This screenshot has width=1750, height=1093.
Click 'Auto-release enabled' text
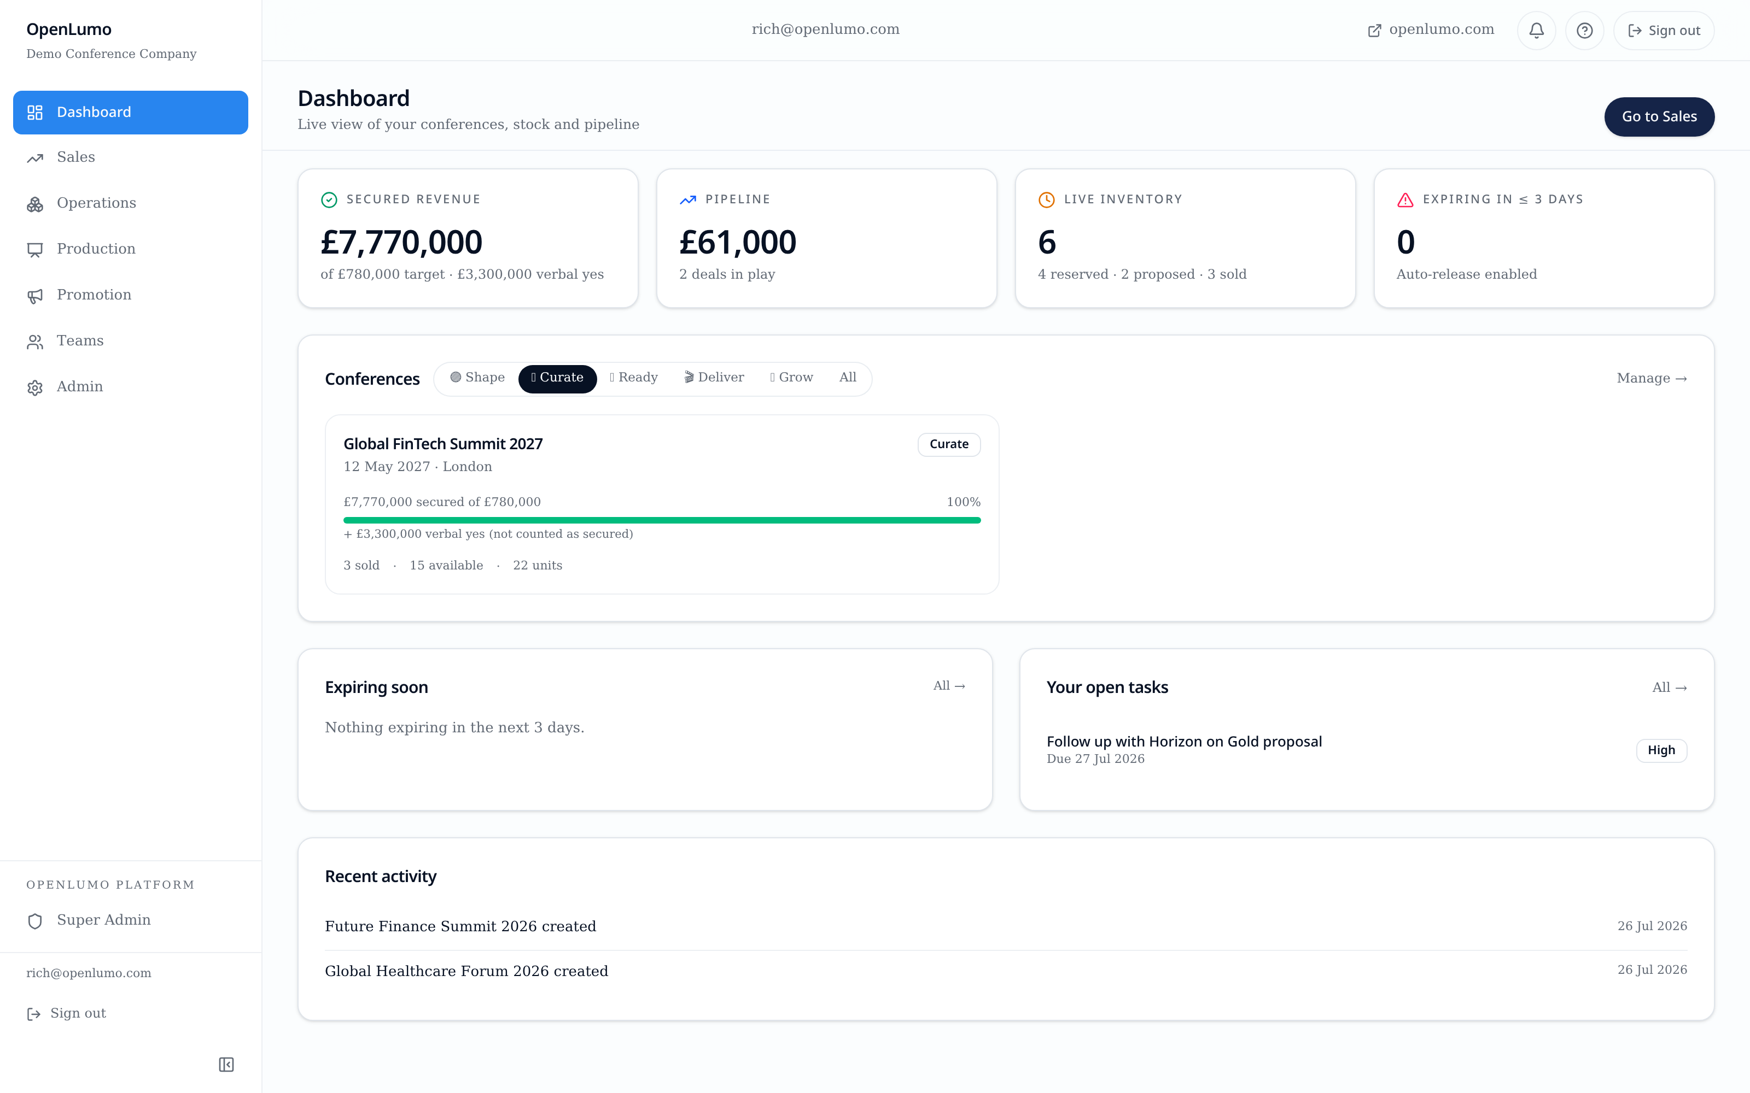tap(1467, 275)
